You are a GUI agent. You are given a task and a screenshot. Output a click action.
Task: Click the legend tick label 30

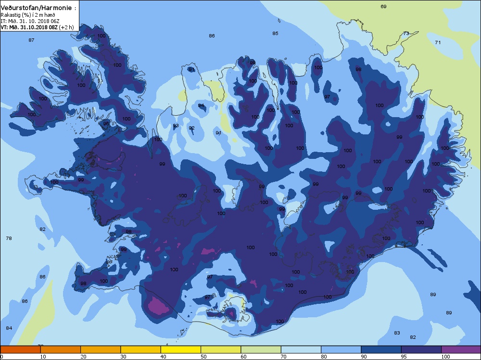tap(123, 357)
